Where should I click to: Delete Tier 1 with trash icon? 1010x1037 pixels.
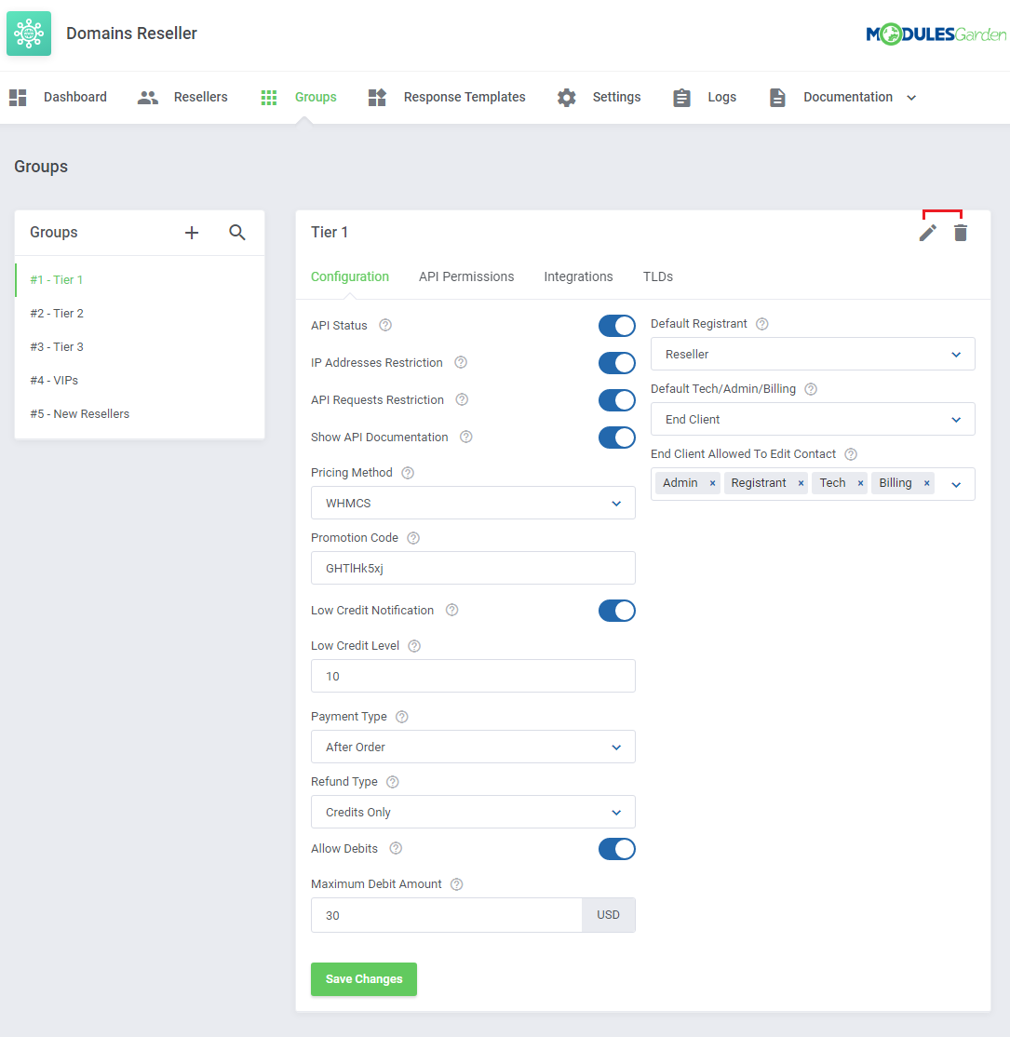click(x=961, y=233)
